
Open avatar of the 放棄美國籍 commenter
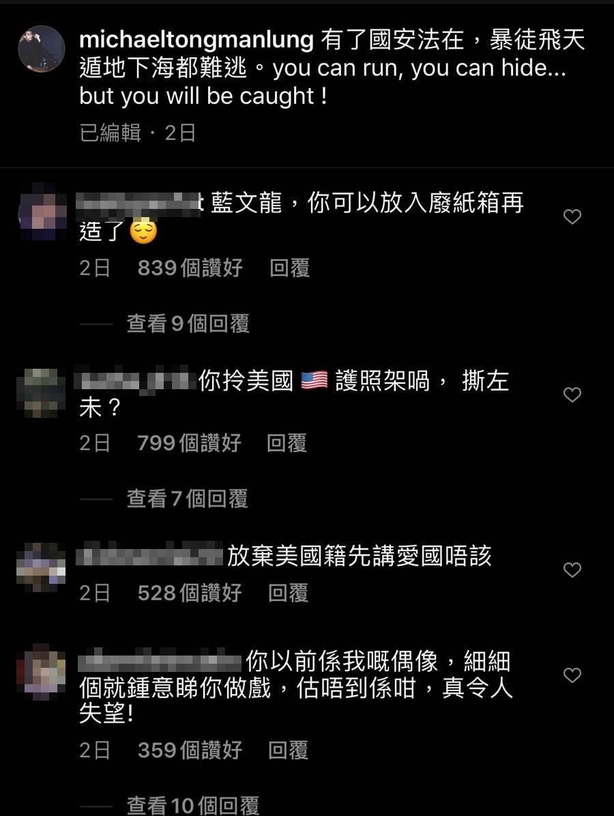coord(40,567)
